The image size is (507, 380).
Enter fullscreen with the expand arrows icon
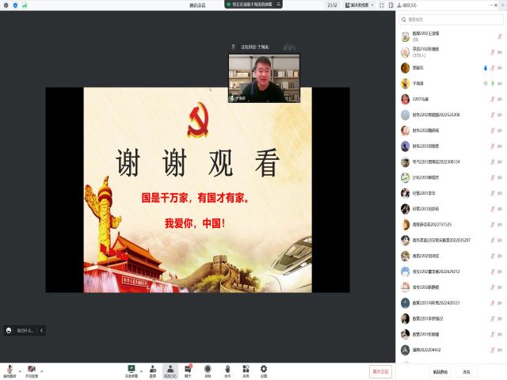pyautogui.click(x=382, y=6)
